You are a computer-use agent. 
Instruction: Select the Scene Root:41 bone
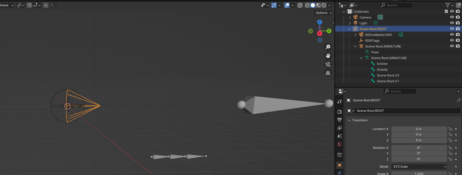[x=388, y=81]
